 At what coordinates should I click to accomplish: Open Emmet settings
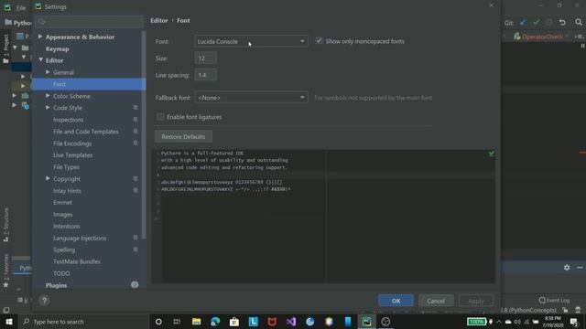tap(62, 203)
